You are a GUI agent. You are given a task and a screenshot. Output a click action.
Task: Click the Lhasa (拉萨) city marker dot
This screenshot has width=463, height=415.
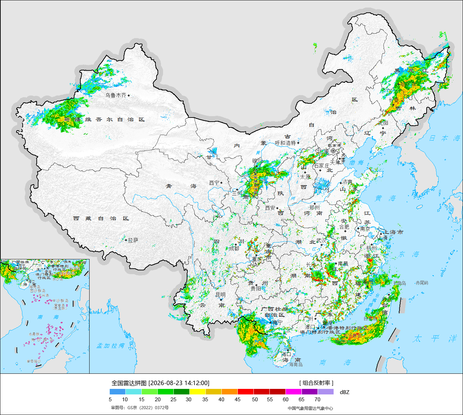point(126,240)
